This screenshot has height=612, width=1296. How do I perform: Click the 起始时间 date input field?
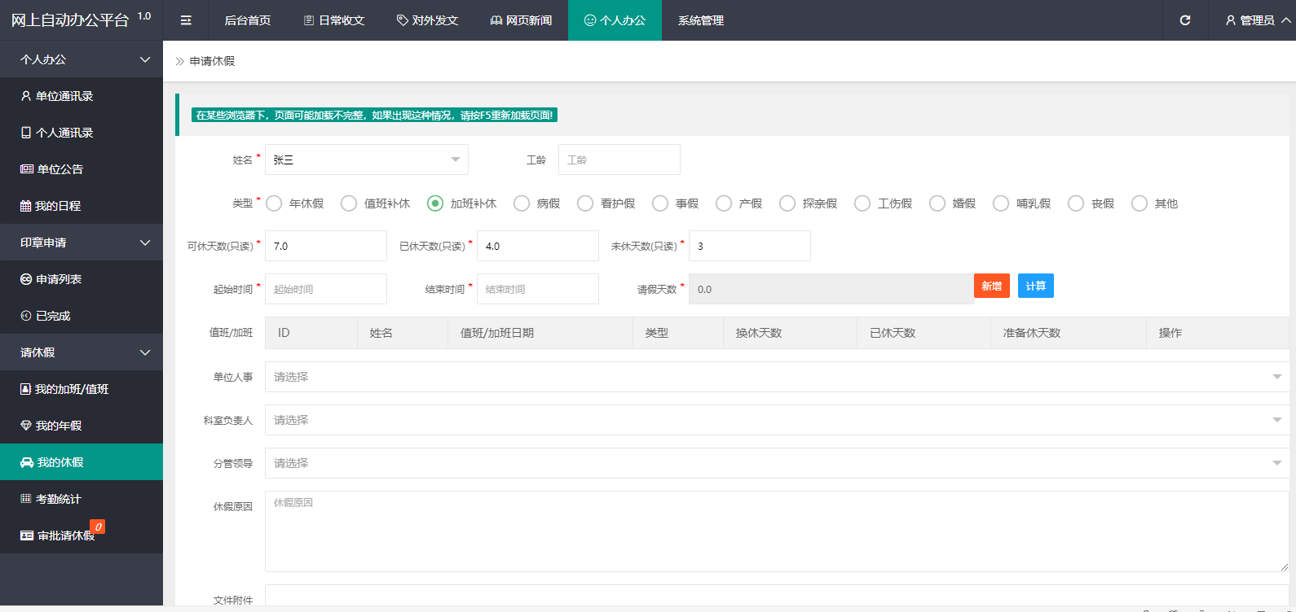pos(325,289)
